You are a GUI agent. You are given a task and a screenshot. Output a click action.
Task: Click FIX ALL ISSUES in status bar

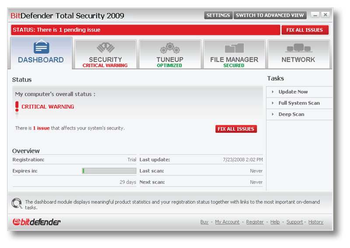(x=304, y=30)
